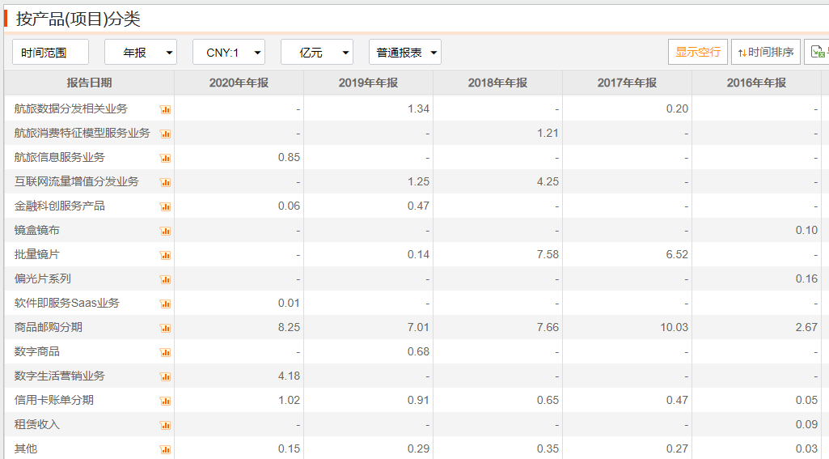This screenshot has width=829, height=459.
Task: Show chart for 其他 row
Action: [x=165, y=449]
